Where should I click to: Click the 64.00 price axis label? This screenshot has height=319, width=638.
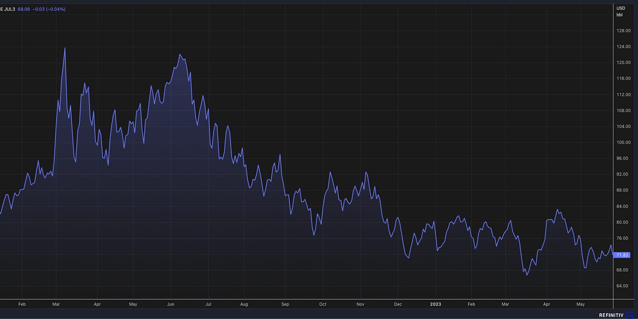pos(624,286)
